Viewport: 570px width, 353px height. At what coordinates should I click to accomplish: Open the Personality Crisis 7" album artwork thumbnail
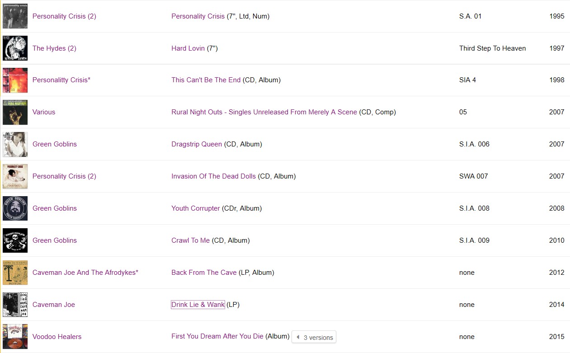[x=15, y=16]
